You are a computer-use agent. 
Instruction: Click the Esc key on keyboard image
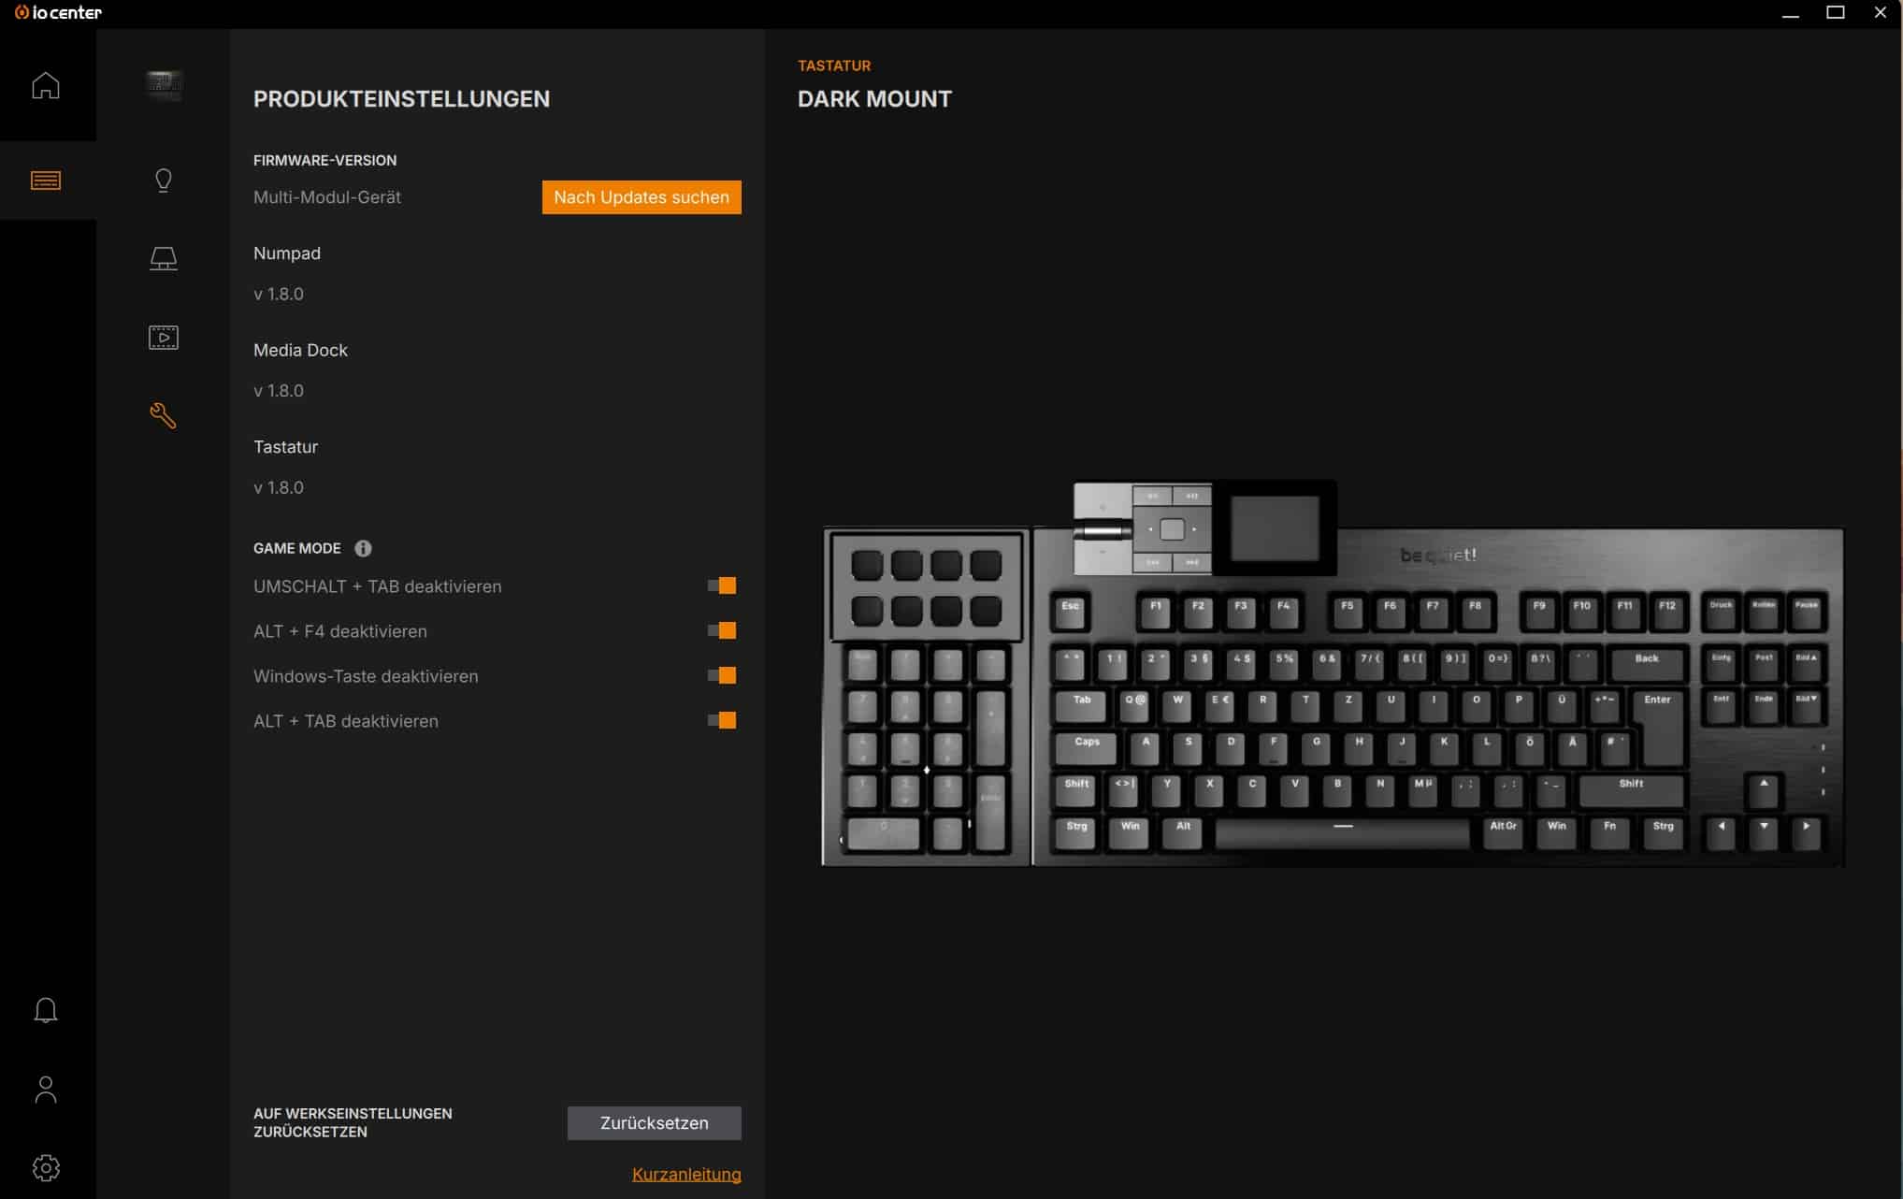[x=1071, y=612]
